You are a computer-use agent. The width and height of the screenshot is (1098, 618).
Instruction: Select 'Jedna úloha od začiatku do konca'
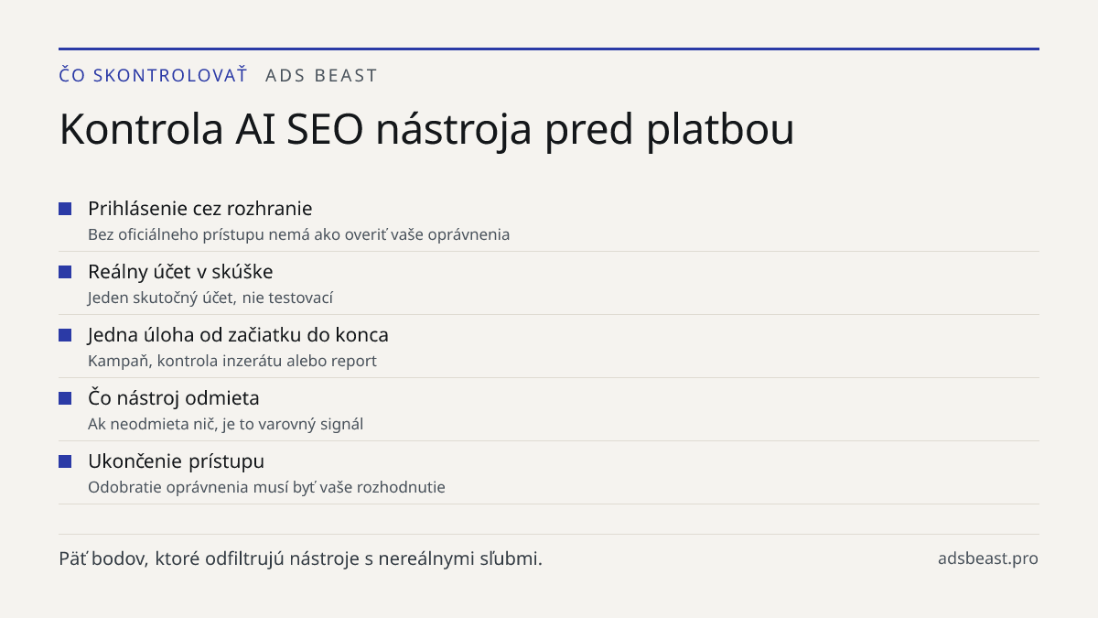click(238, 335)
